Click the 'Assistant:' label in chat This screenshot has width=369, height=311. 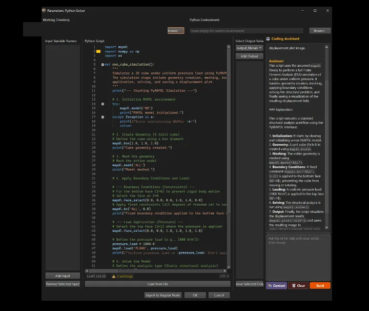tap(276, 61)
